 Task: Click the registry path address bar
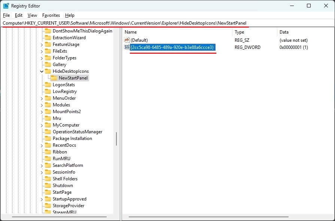168,23
